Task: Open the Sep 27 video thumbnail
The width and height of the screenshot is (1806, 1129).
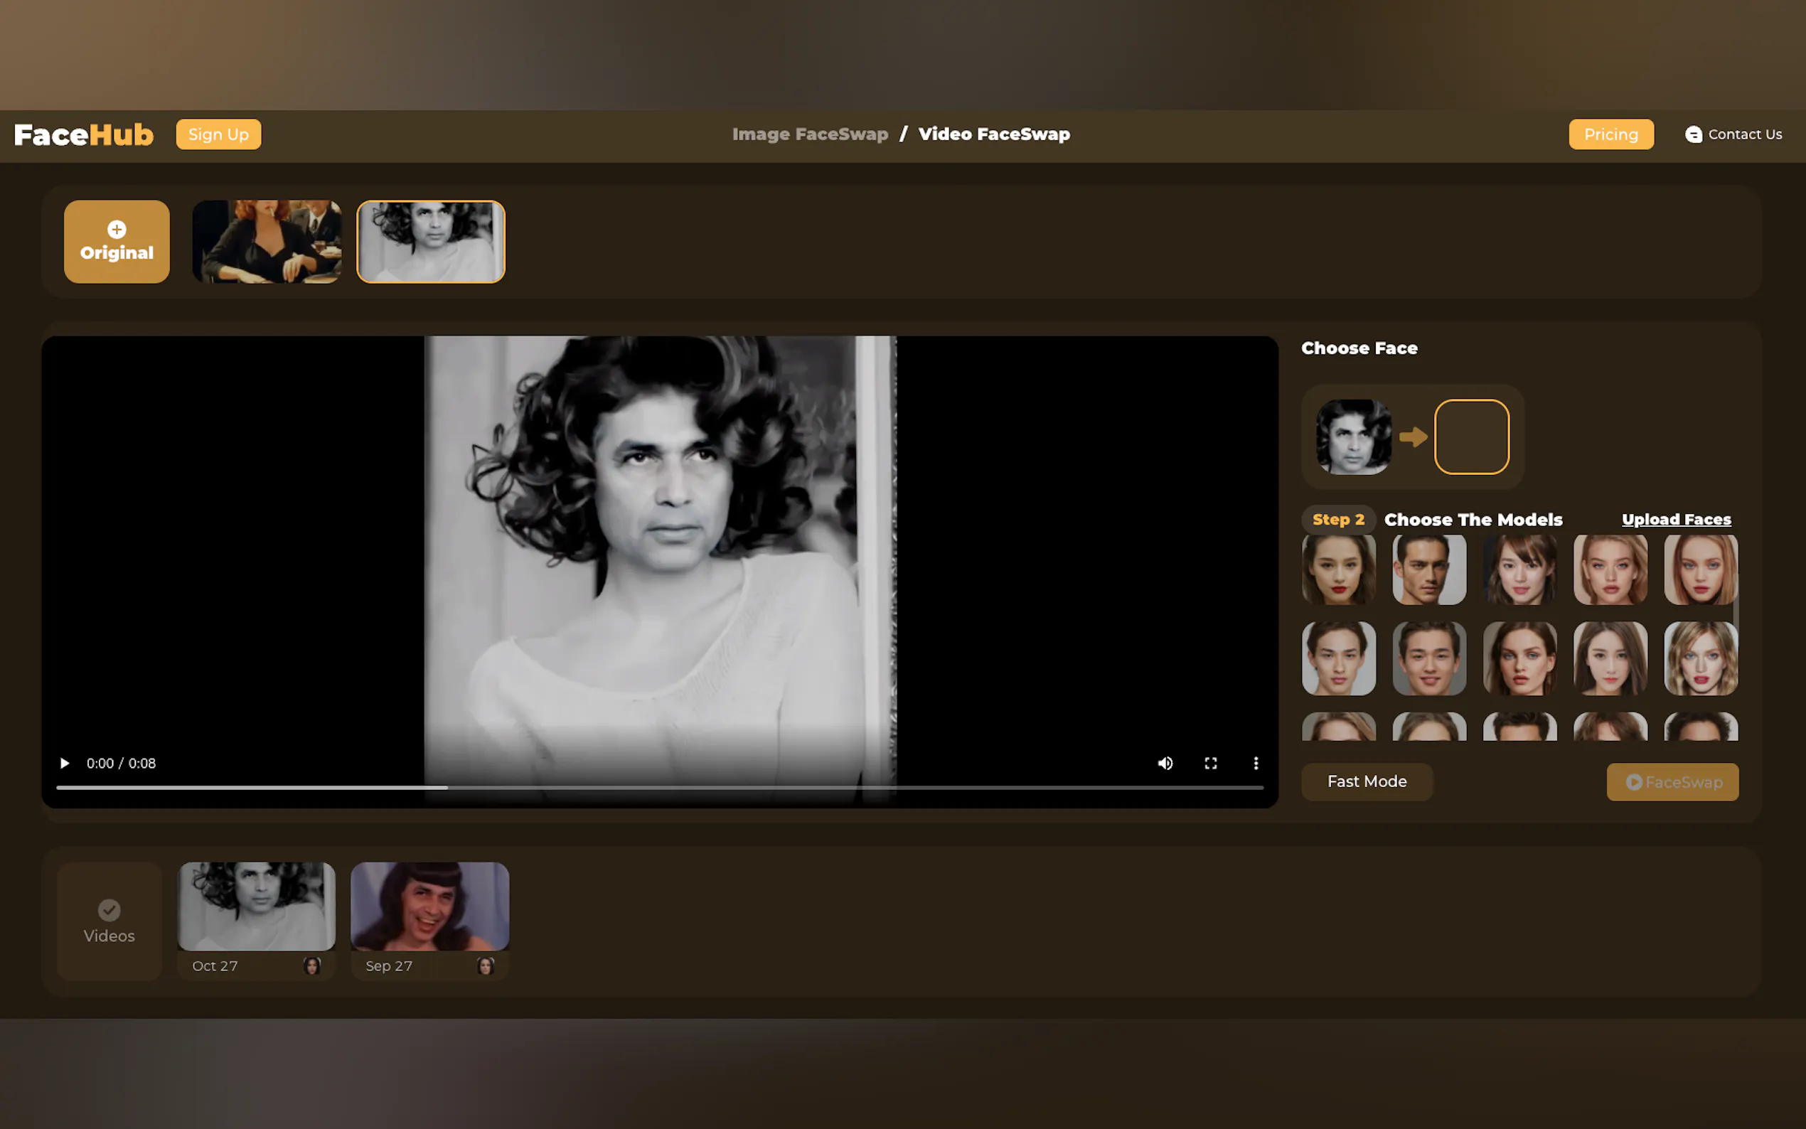Action: [x=429, y=906]
